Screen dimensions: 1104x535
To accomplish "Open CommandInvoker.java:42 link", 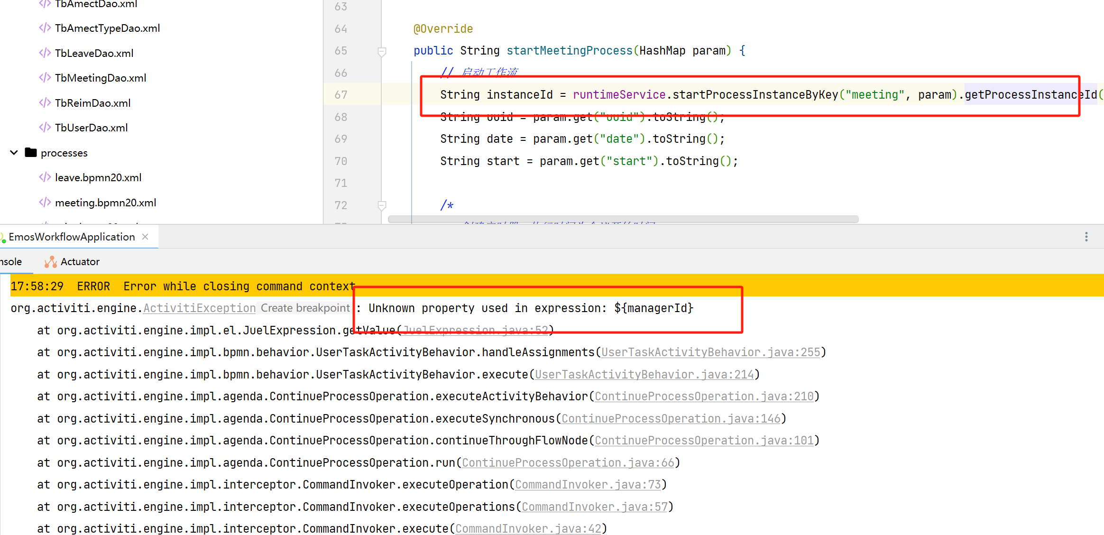I will [x=528, y=529].
